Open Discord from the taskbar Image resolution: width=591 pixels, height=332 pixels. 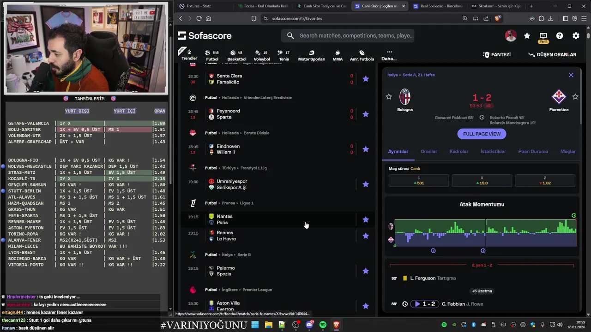click(x=309, y=325)
